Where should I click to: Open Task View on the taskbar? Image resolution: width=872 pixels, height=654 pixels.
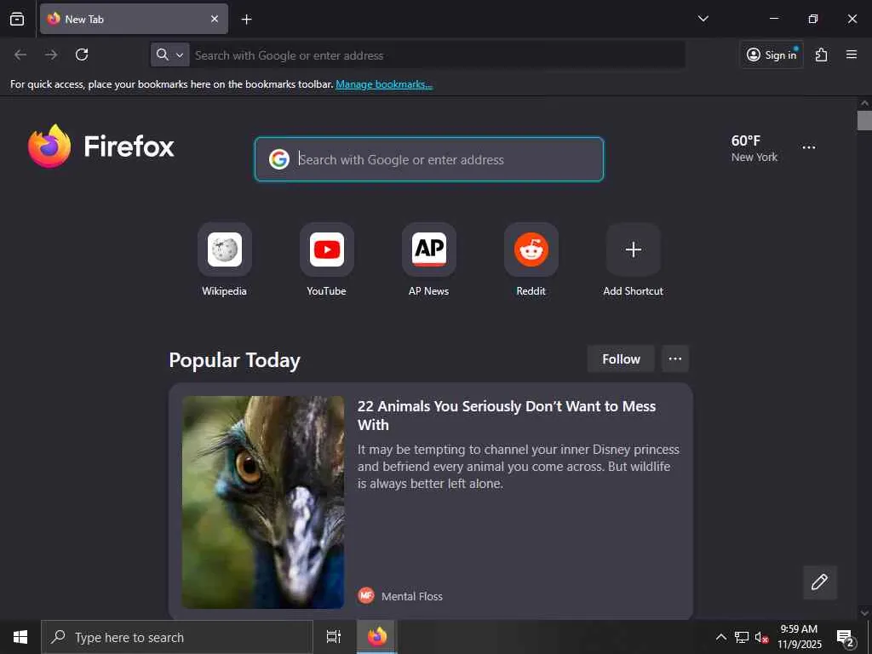point(334,637)
